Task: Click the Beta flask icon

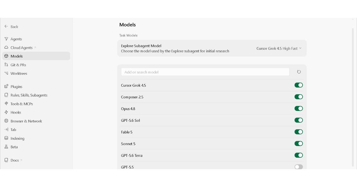Action: pos(6,147)
